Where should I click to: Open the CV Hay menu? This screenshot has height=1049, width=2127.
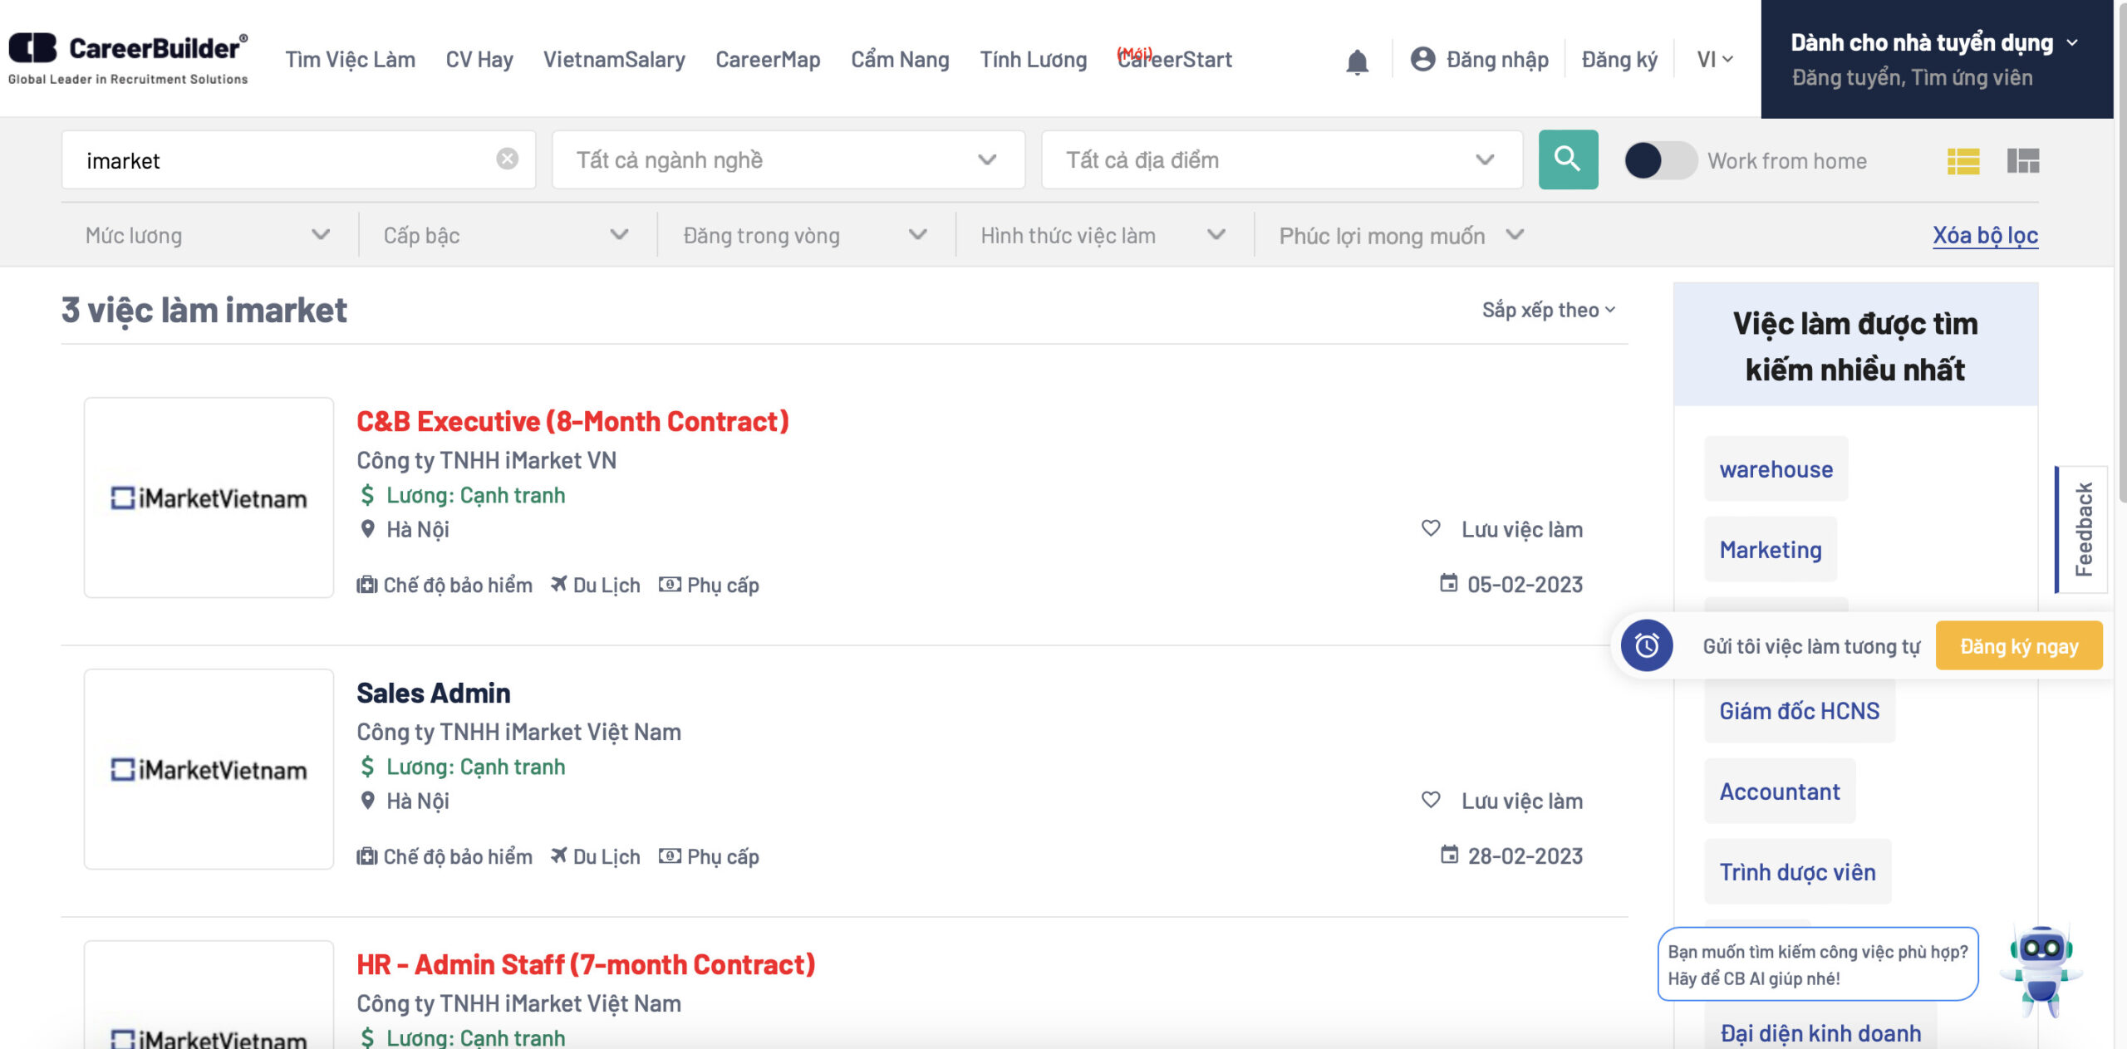(479, 60)
